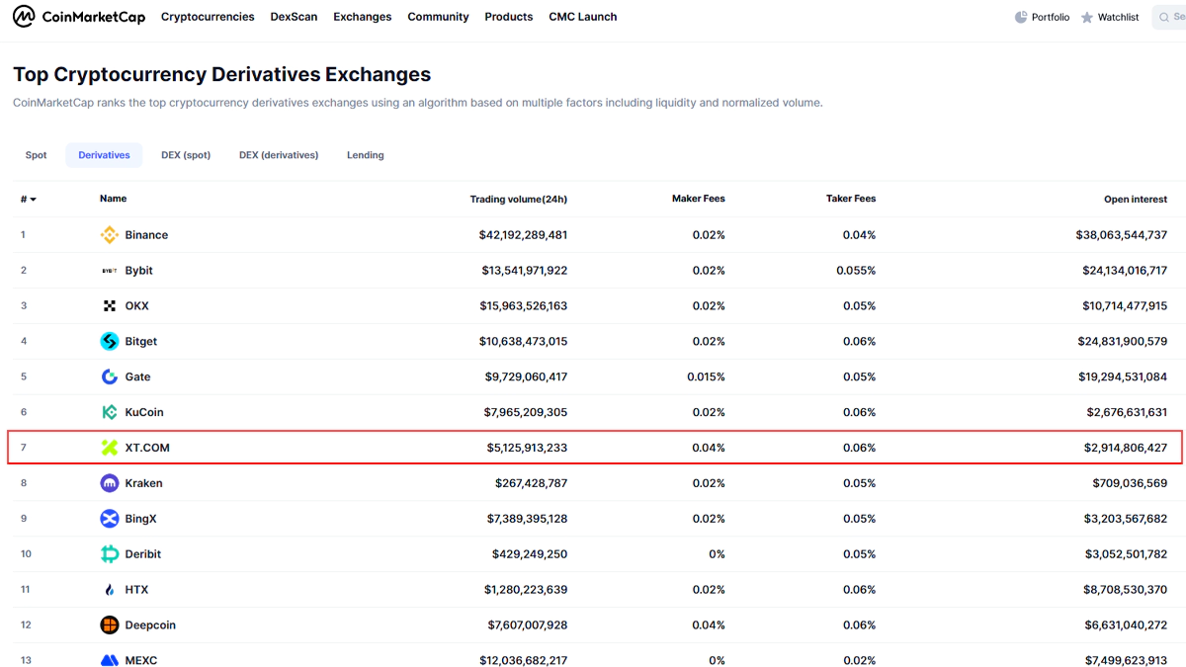Click the Kraken exchange logo icon
The image size is (1186, 667).
coord(110,484)
